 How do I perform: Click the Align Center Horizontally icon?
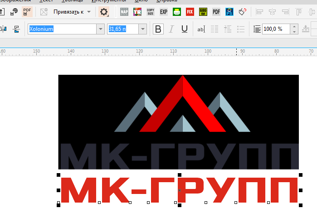[x=272, y=12]
